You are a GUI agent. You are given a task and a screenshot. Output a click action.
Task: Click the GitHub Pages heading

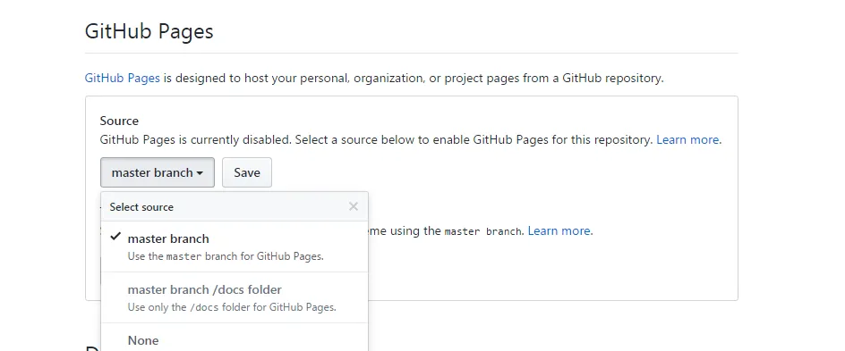pos(149,31)
